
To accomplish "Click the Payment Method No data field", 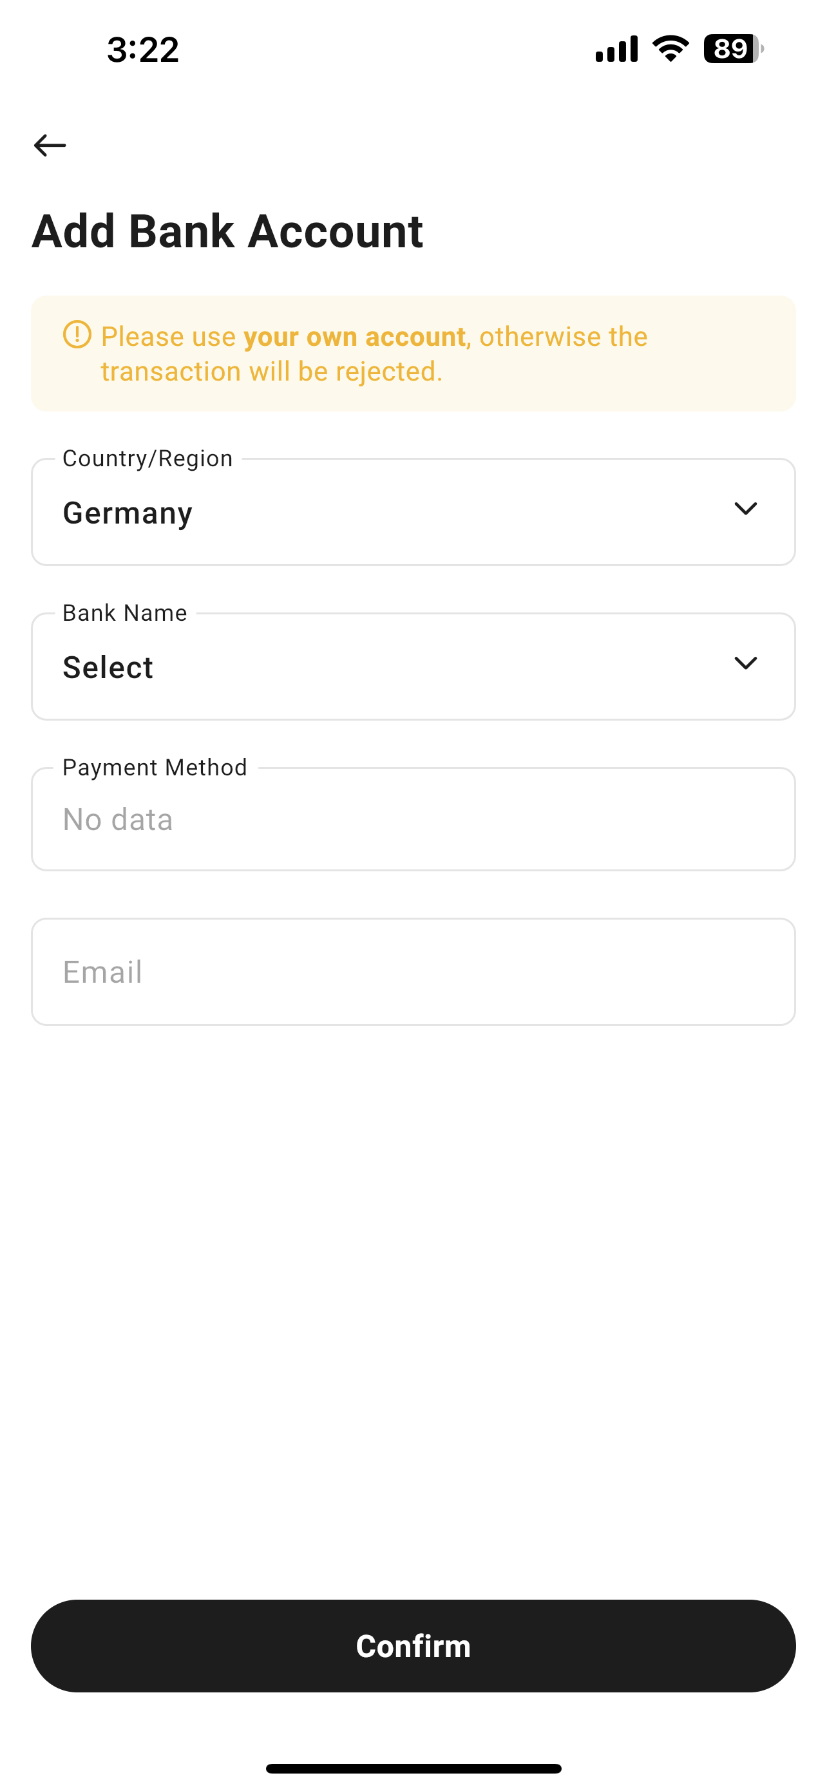I will tap(413, 820).
